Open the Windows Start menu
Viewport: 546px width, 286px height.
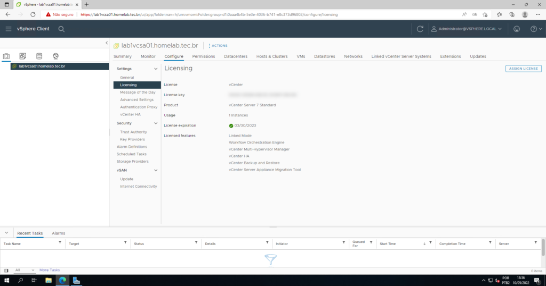click(x=6, y=281)
